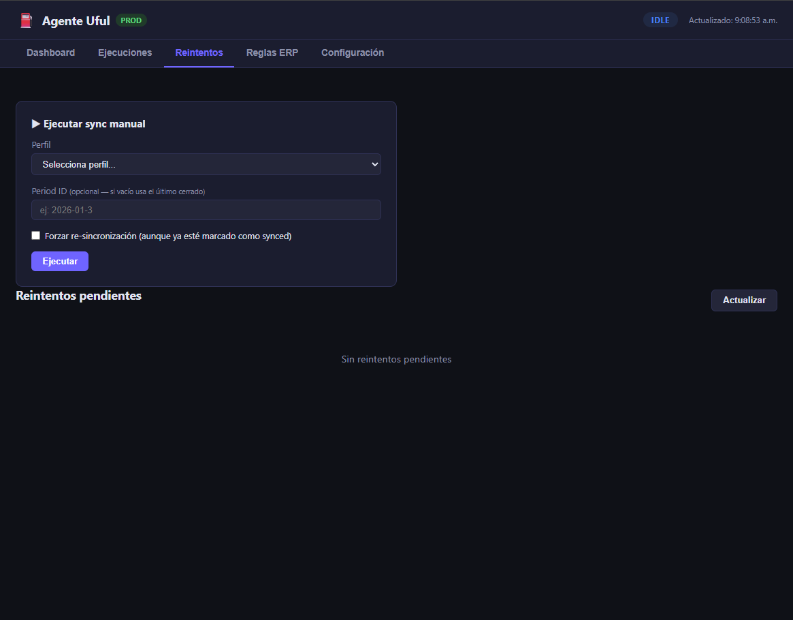
Task: Go to the Reglas ERP tab
Action: pos(272,53)
